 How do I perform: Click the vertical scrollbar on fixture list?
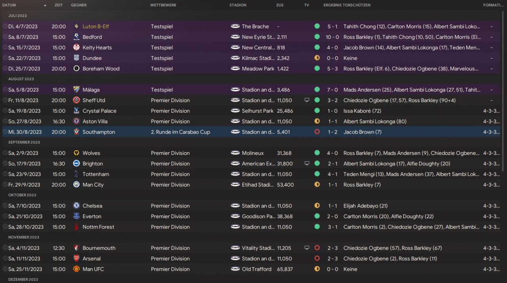pyautogui.click(x=503, y=91)
